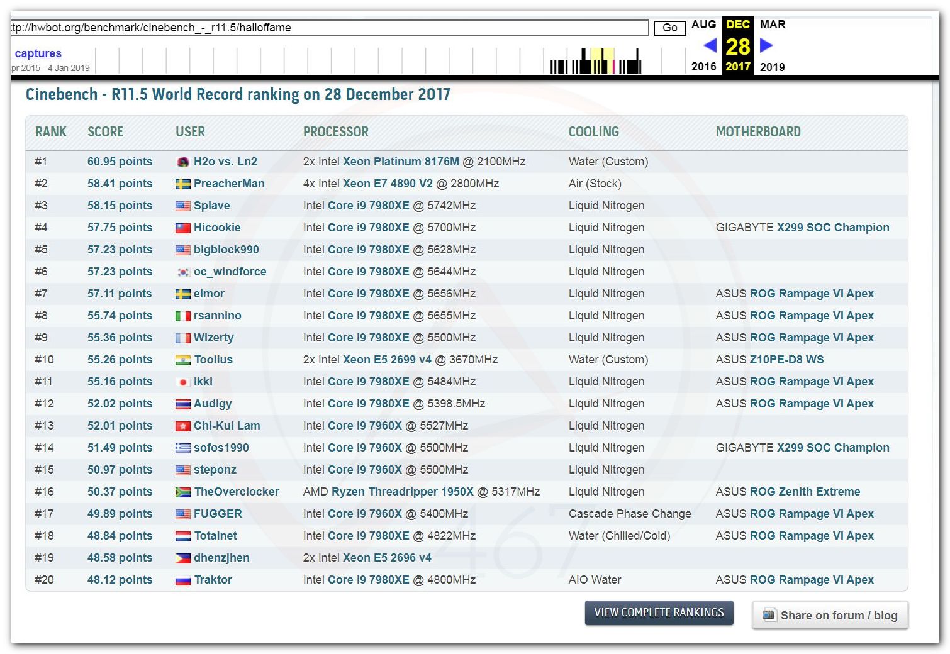Open the captures link
The image size is (950, 654).
pos(38,53)
